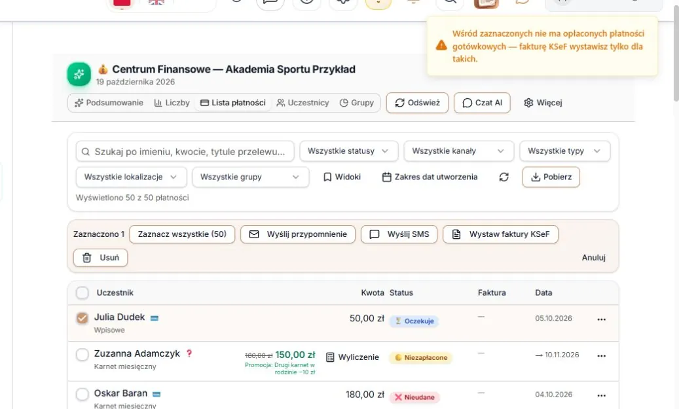This screenshot has width=679, height=409.
Task: Click the Oczekuje status badge
Action: point(414,321)
